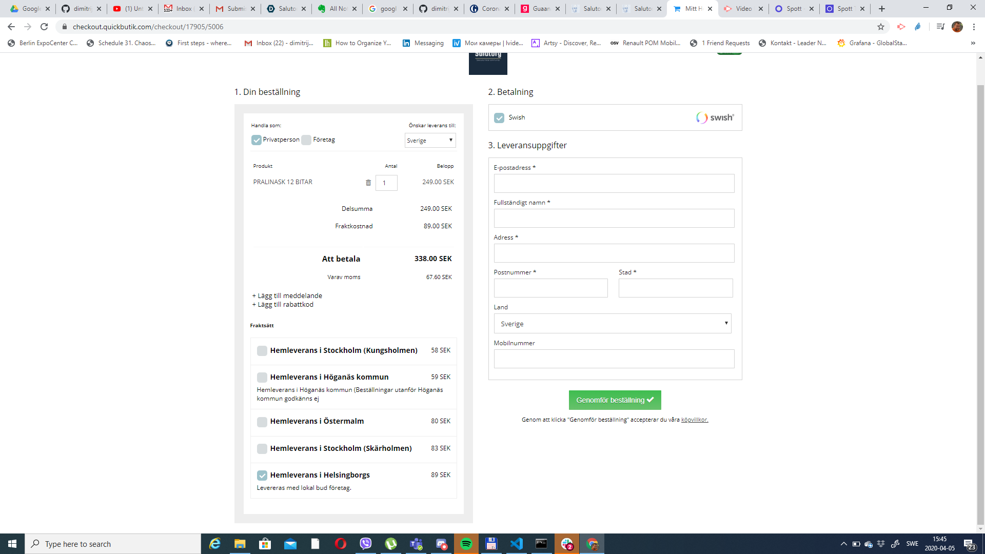Click the site lock icon in address bar
The height and width of the screenshot is (554, 985).
point(64,27)
